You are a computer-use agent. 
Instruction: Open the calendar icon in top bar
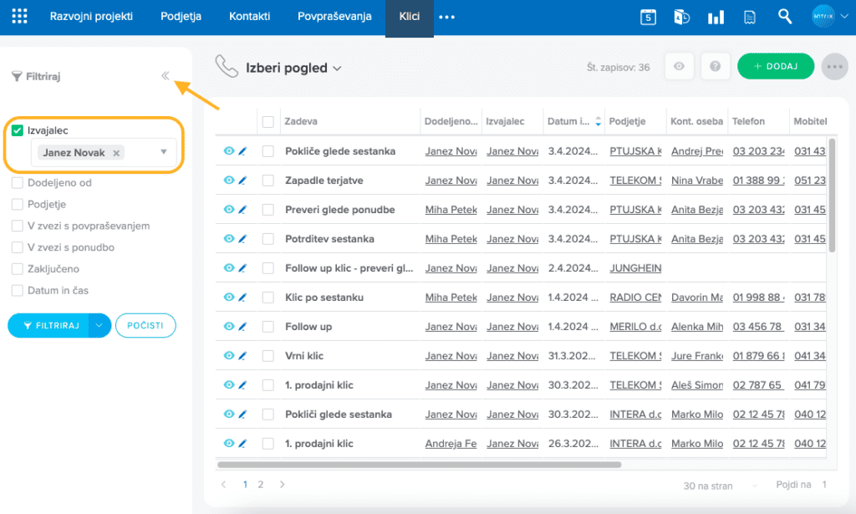click(648, 17)
